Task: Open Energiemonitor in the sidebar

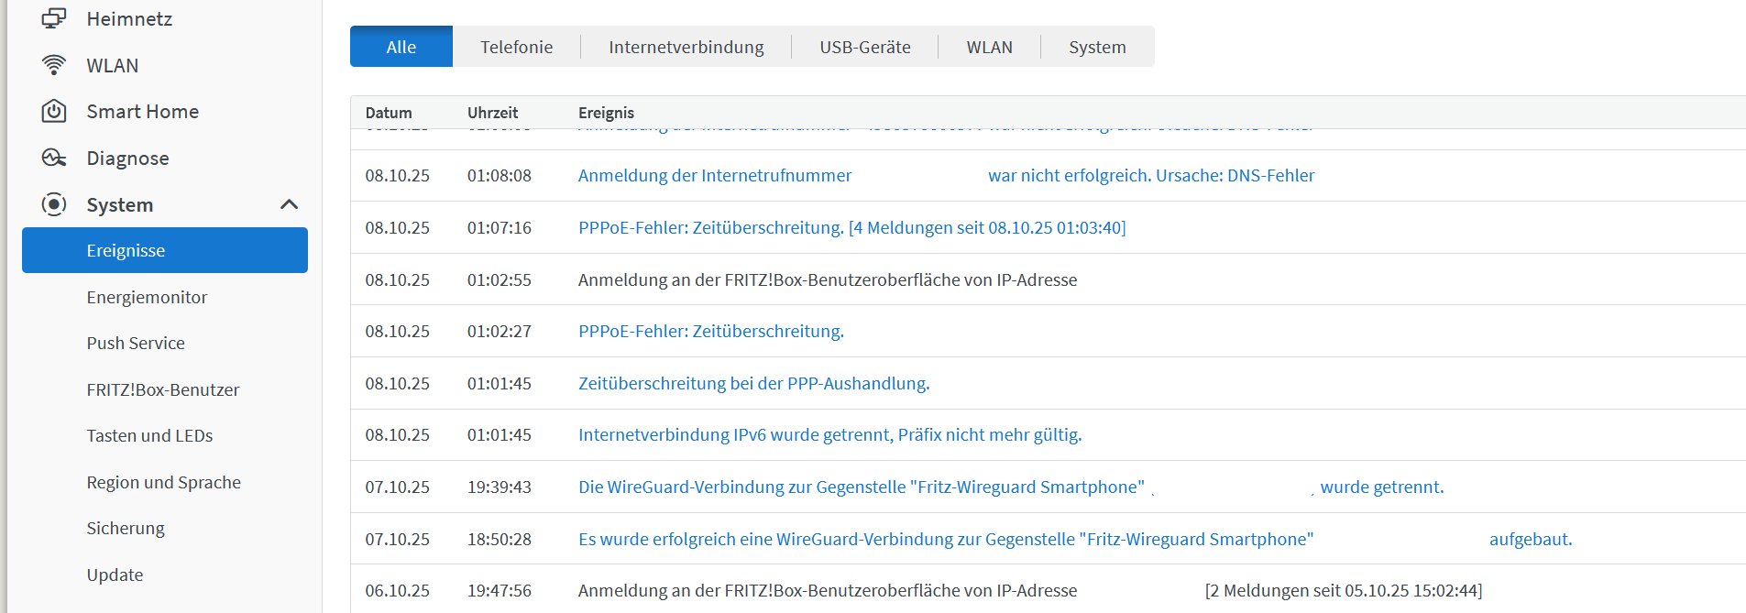Action: pos(147,297)
